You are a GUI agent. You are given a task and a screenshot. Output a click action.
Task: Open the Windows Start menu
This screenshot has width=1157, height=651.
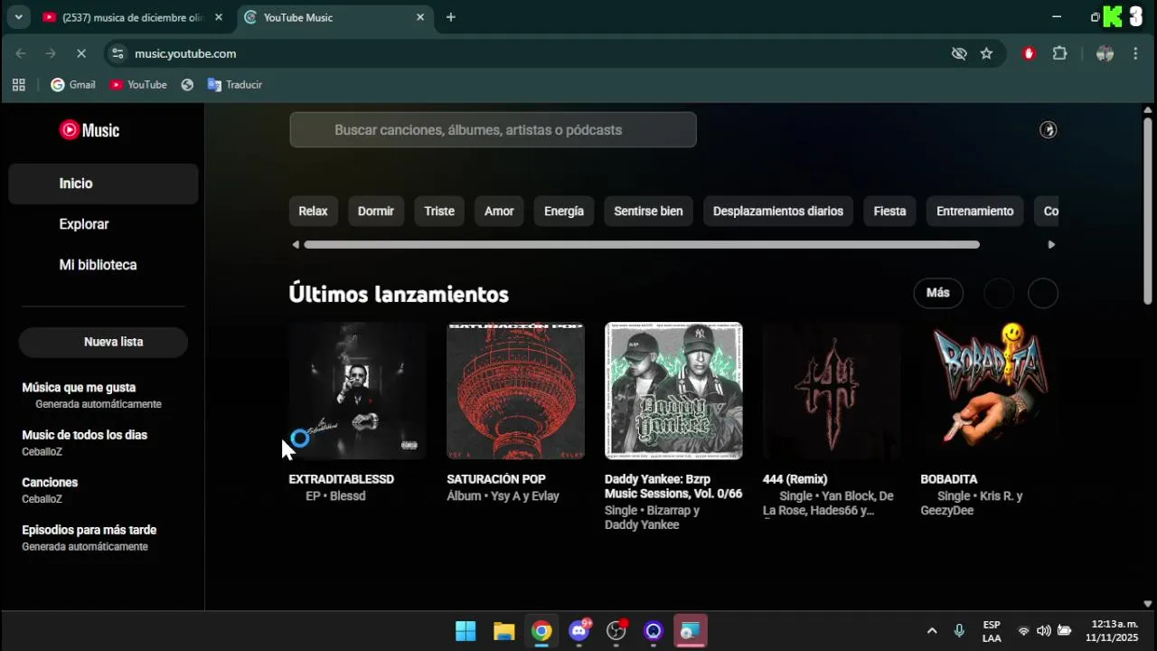pos(466,631)
